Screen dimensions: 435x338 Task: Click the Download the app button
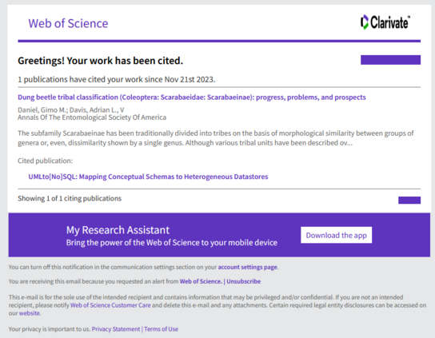pyautogui.click(x=336, y=235)
